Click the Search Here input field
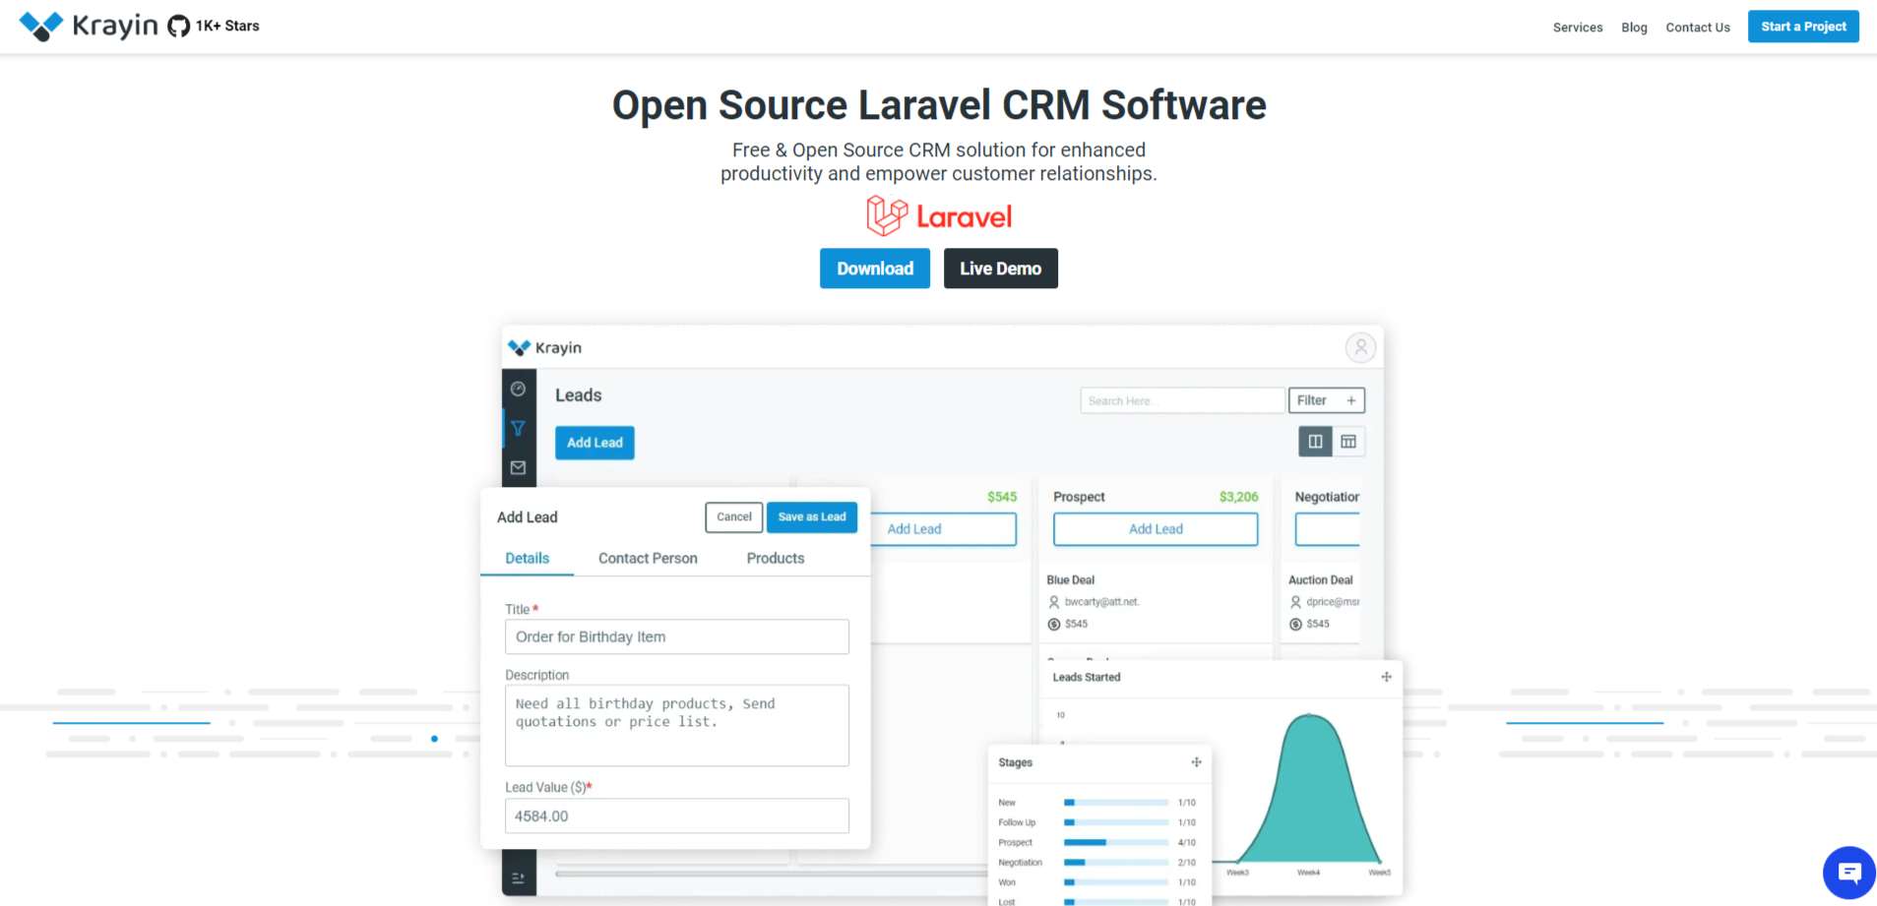 click(1181, 399)
